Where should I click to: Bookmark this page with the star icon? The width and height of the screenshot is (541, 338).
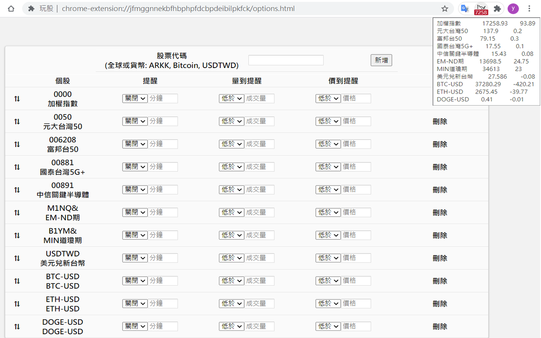[445, 8]
